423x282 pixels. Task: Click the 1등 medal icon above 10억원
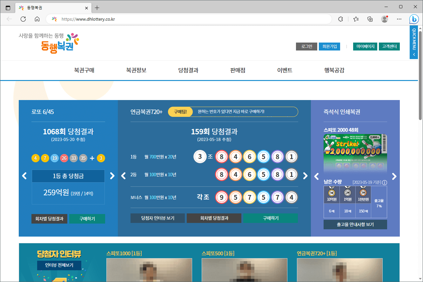click(332, 192)
